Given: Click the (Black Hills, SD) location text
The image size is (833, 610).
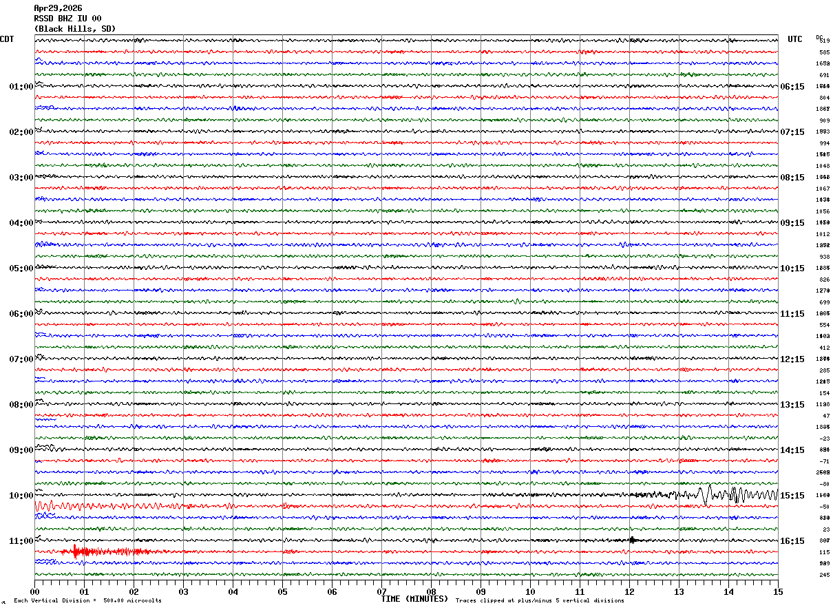Looking at the screenshot, I should click(x=75, y=29).
